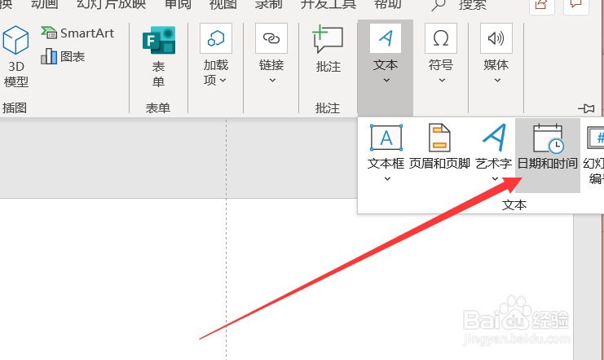Open the Forms (表单) button
This screenshot has height=360, width=604.
click(x=158, y=56)
